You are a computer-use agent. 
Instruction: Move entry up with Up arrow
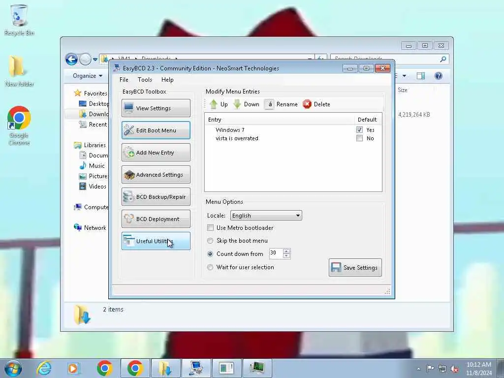click(219, 104)
